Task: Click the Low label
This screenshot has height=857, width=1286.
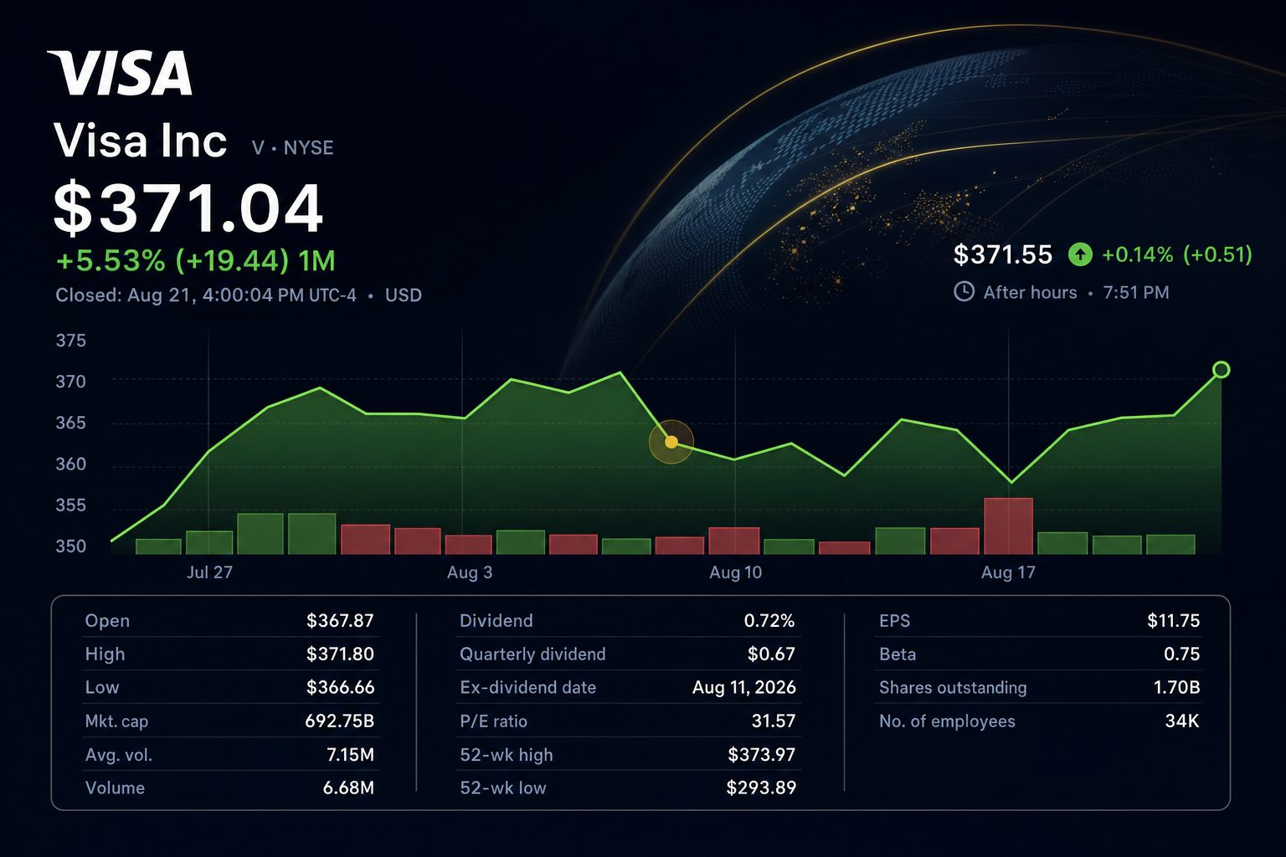Action: [x=102, y=688]
